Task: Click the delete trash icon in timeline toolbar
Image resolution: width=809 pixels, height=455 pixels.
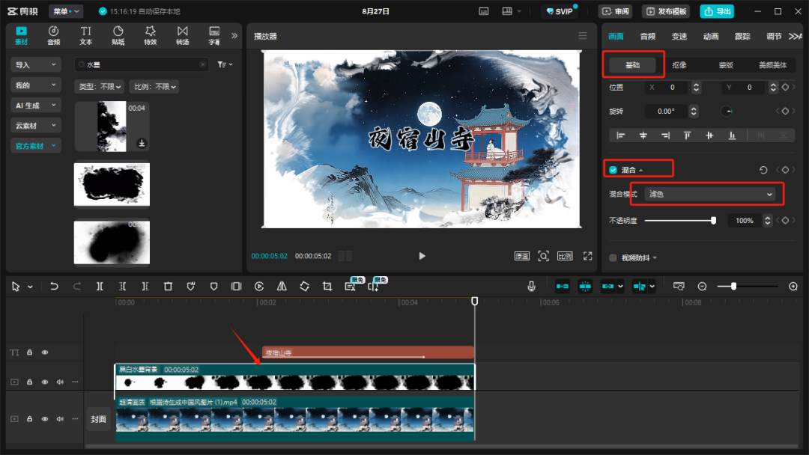Action: [168, 286]
